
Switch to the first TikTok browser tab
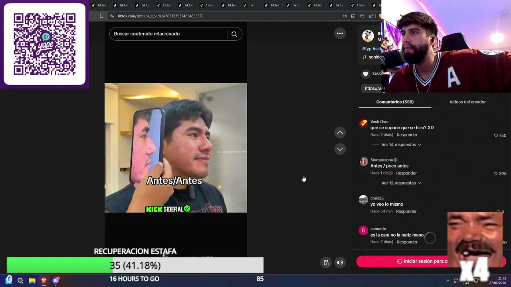click(x=99, y=5)
